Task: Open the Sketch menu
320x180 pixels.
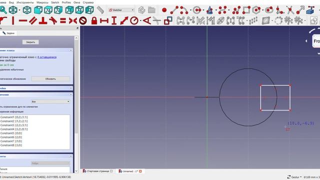Action: (55, 2)
